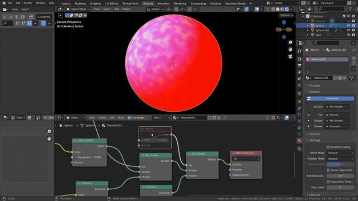The height and width of the screenshot is (201, 358).
Task: Toggle viewport snapping magnet
Action: coord(177,9)
